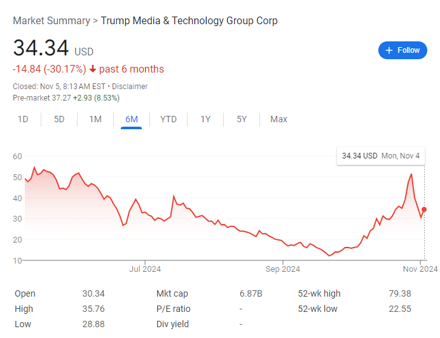
Task: Switch chart to 1Y range
Action: [205, 119]
